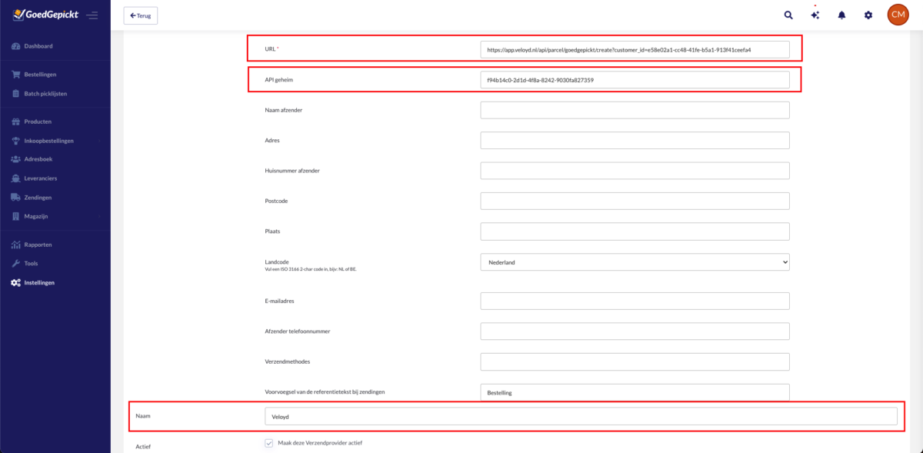
Task: Open the AI sparkle assistant icon
Action: click(815, 15)
